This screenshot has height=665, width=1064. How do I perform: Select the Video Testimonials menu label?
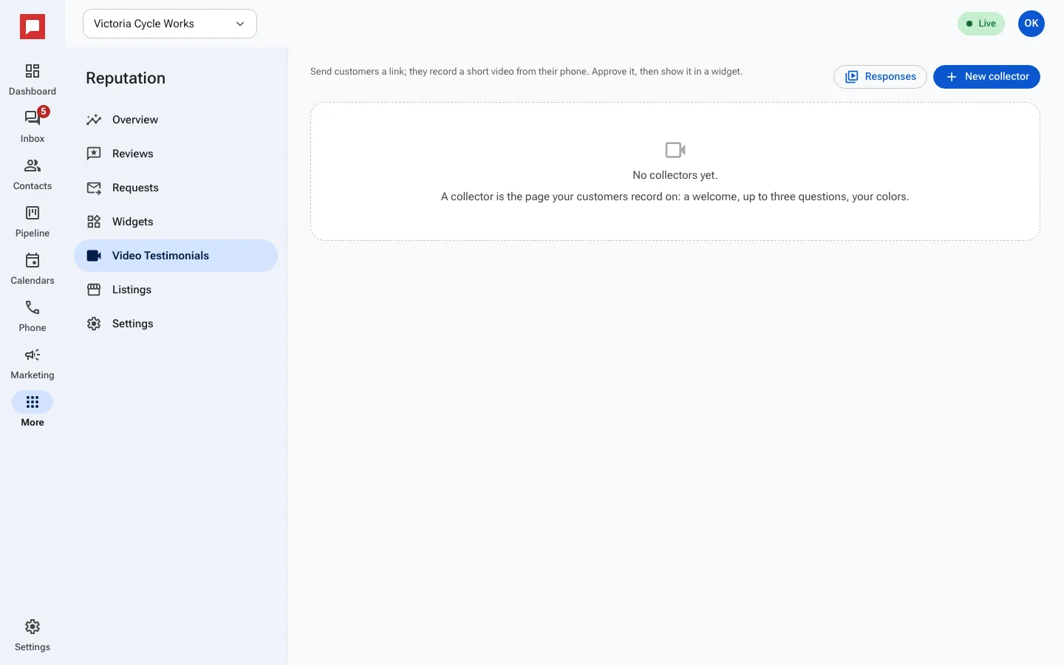pyautogui.click(x=160, y=256)
